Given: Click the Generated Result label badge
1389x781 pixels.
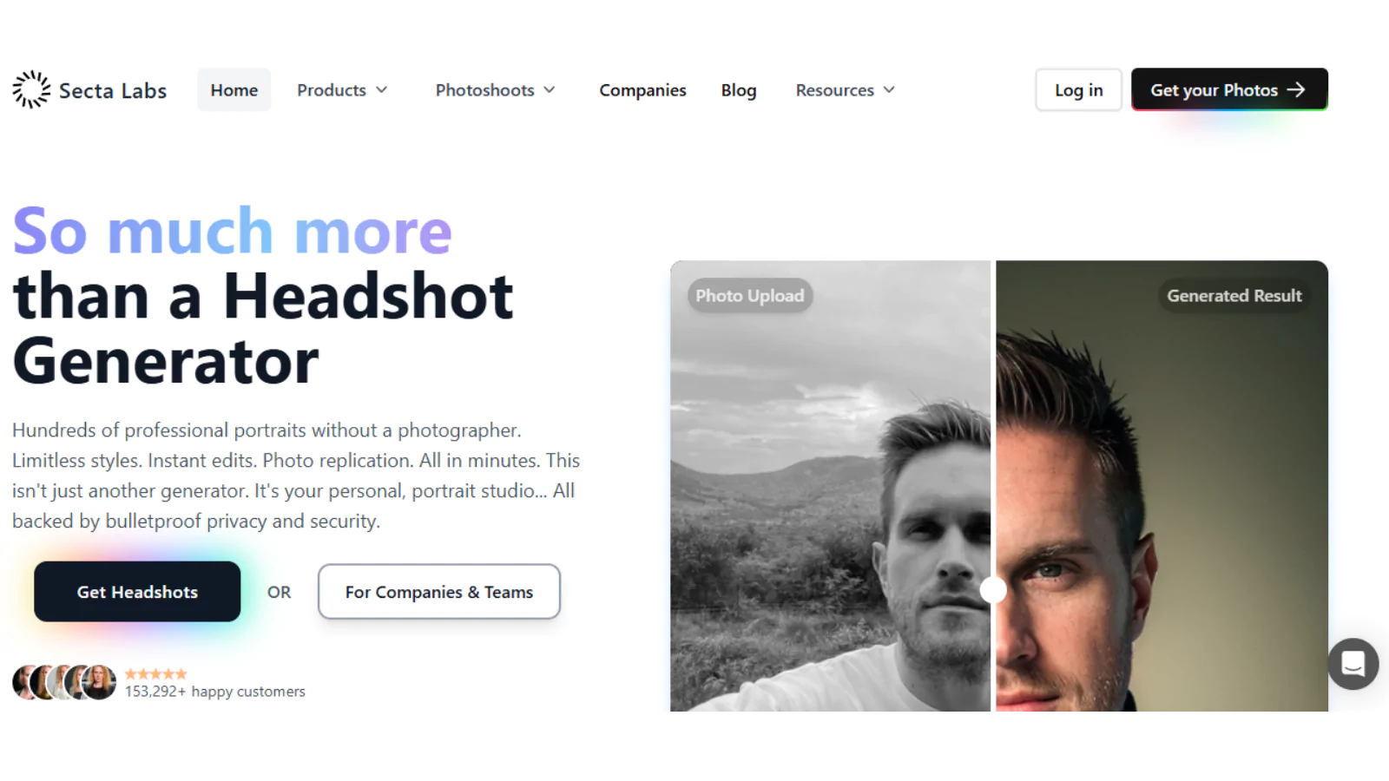Looking at the screenshot, I should click(x=1234, y=296).
